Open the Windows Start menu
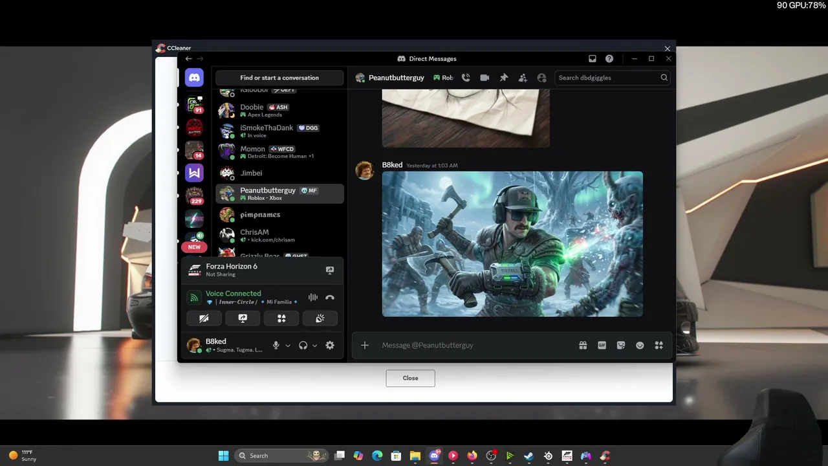Image resolution: width=828 pixels, height=466 pixels. tap(223, 456)
